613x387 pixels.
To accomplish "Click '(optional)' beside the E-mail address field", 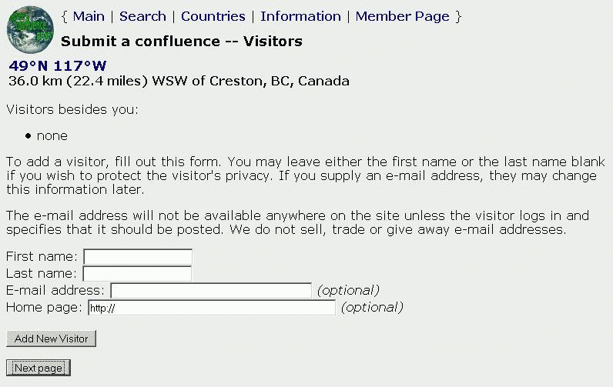I will [348, 291].
